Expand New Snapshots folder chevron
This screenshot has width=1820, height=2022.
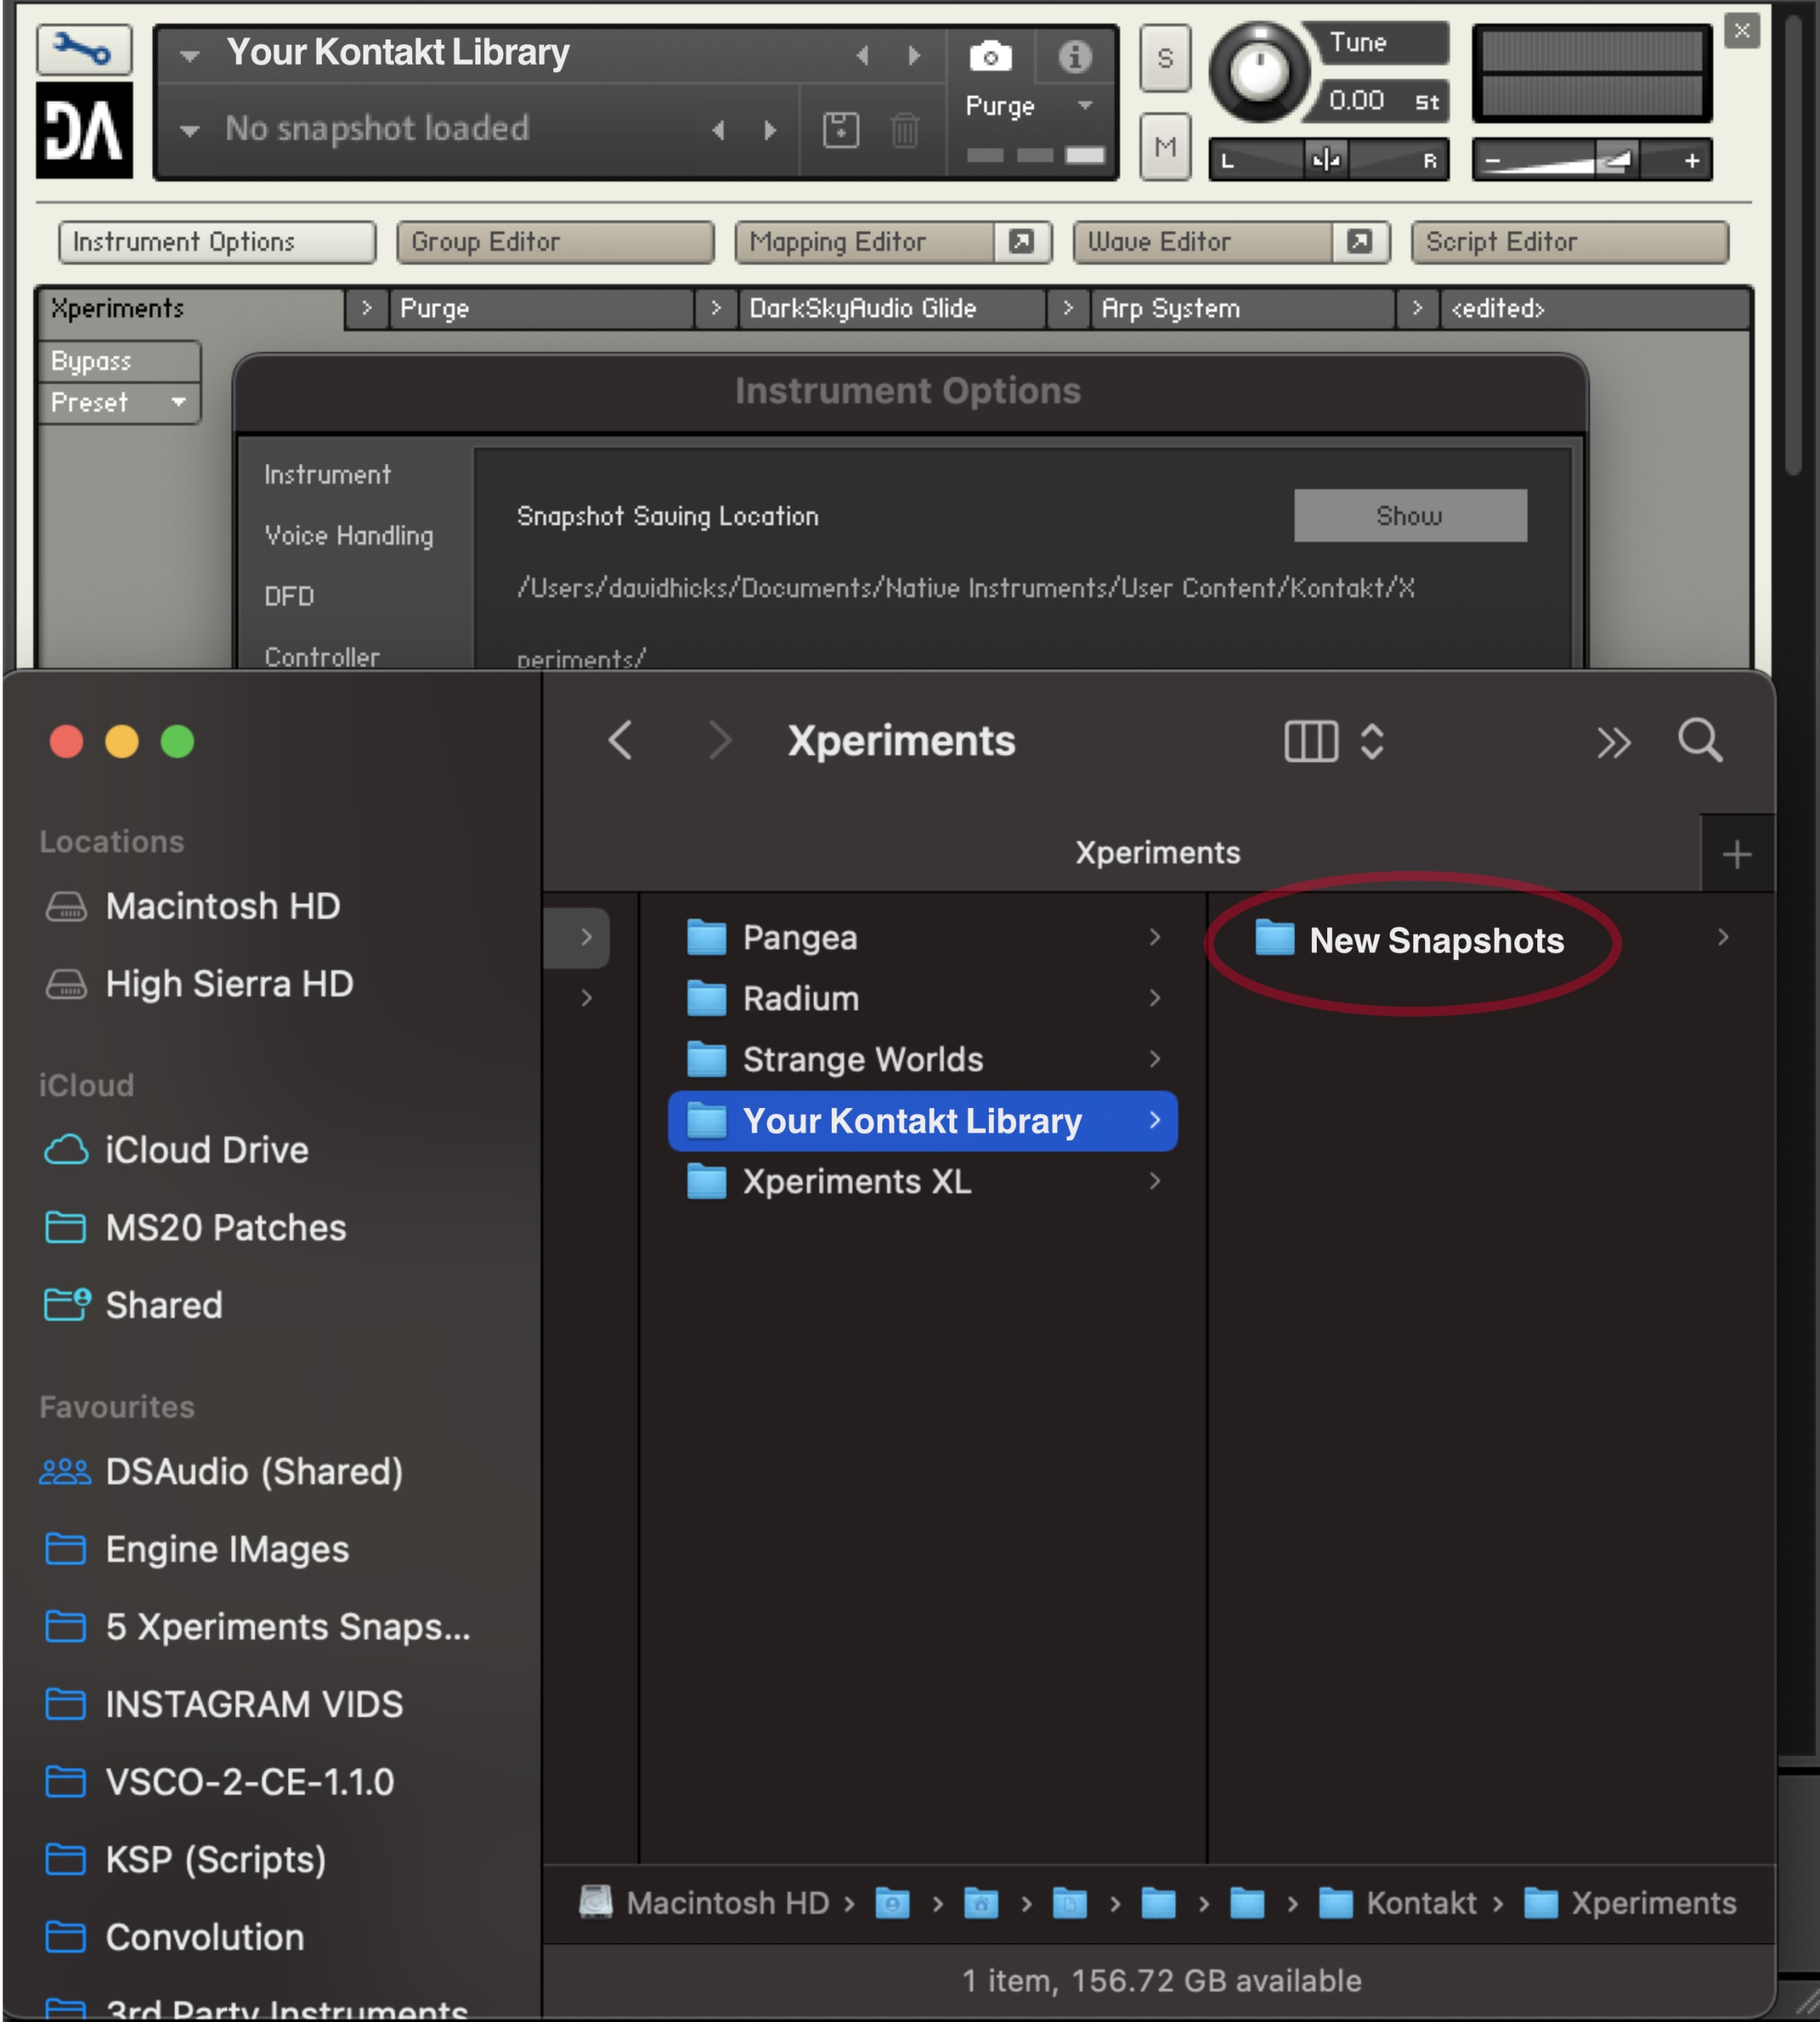pos(1723,937)
